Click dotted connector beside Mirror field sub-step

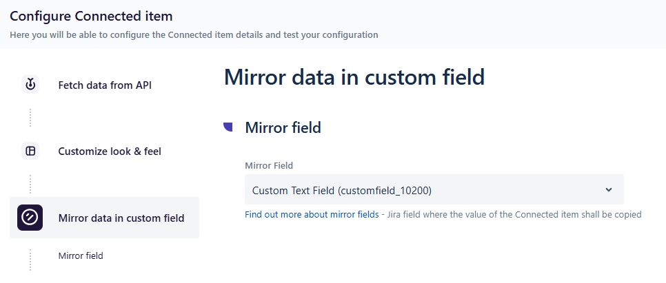[30, 258]
